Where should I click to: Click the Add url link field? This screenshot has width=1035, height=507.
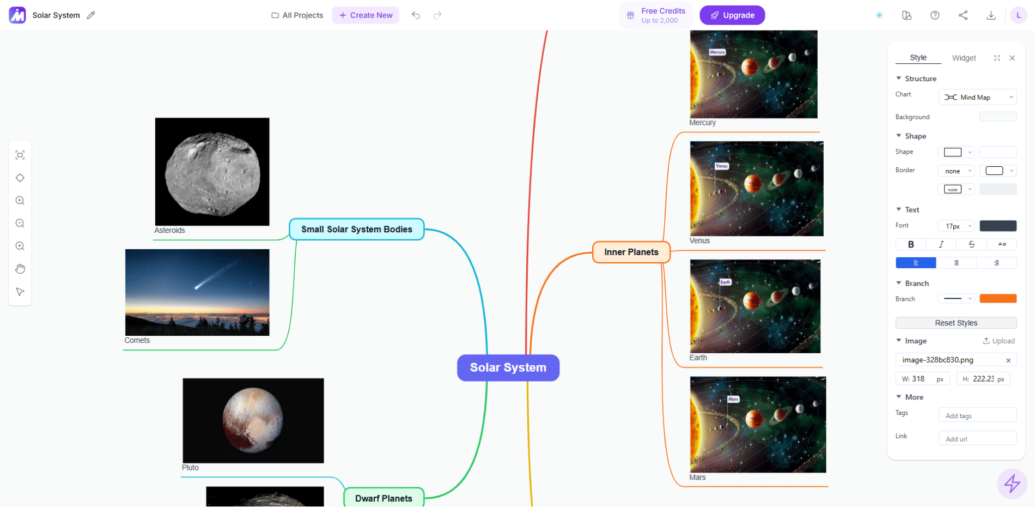[977, 439]
